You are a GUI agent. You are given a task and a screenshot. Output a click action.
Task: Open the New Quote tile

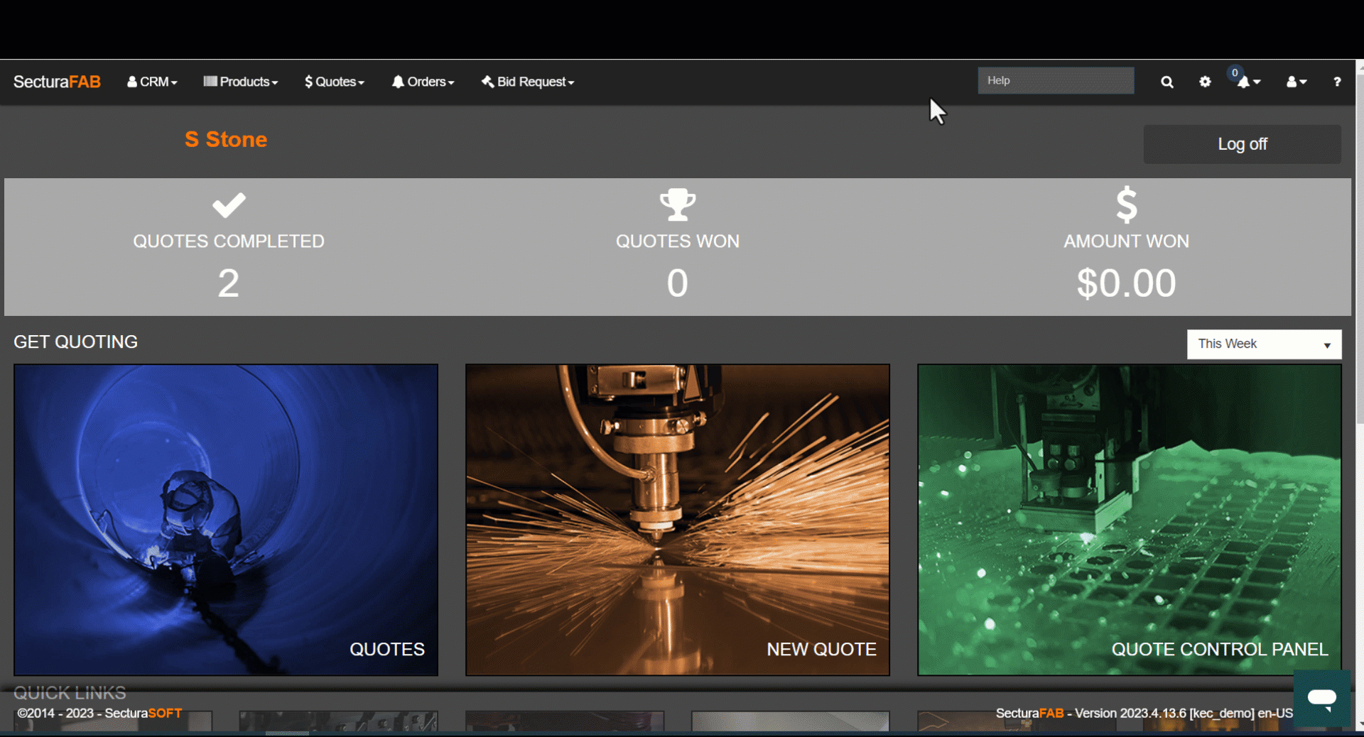click(677, 520)
